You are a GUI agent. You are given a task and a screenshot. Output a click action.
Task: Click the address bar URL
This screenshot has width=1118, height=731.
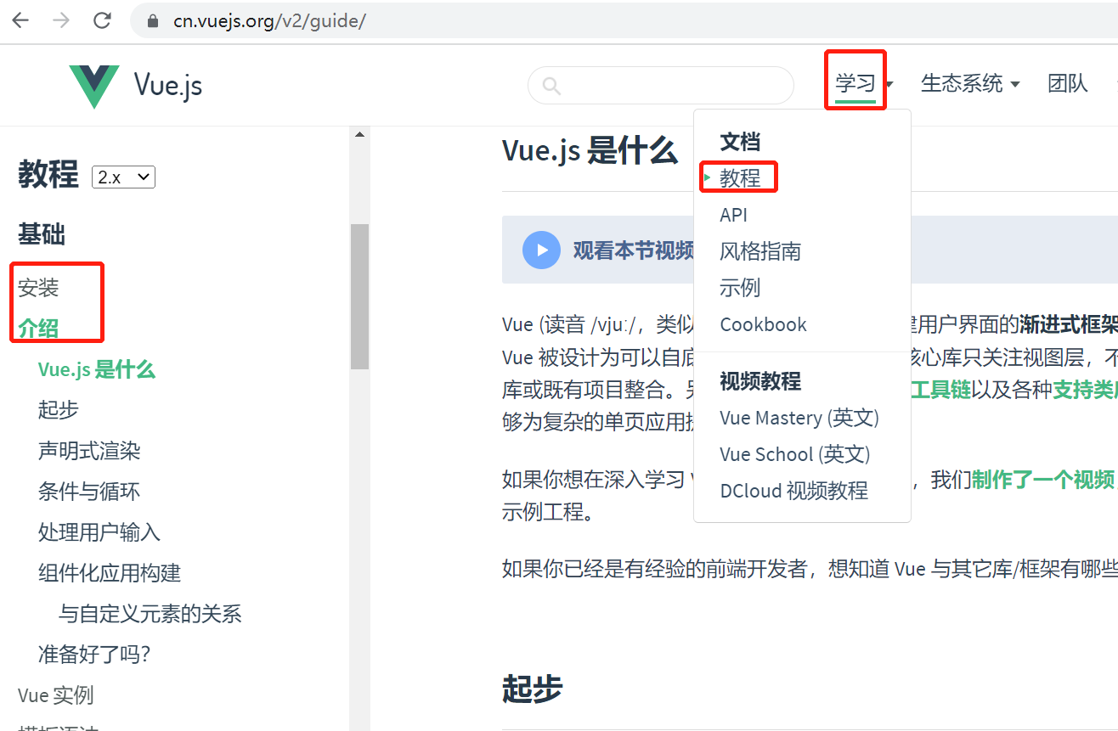coord(269,21)
